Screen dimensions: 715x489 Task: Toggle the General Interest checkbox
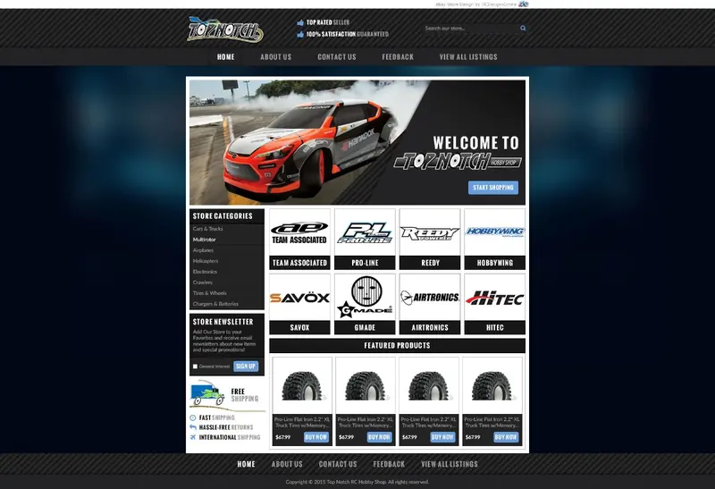(x=195, y=367)
